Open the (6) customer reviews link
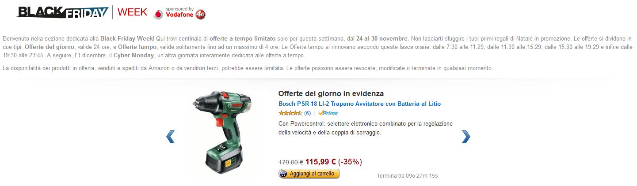This screenshot has width=637, height=186. pyautogui.click(x=307, y=113)
